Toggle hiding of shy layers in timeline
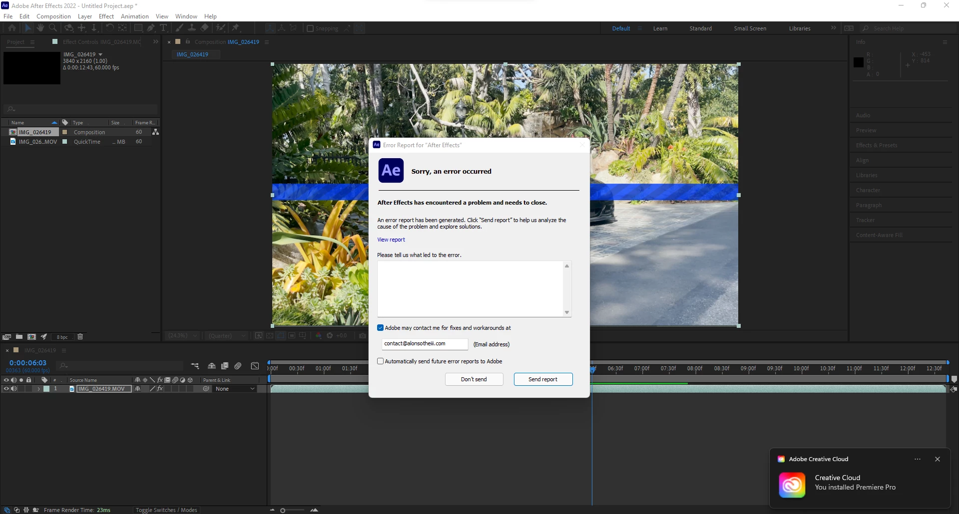959x514 pixels. [x=212, y=366]
